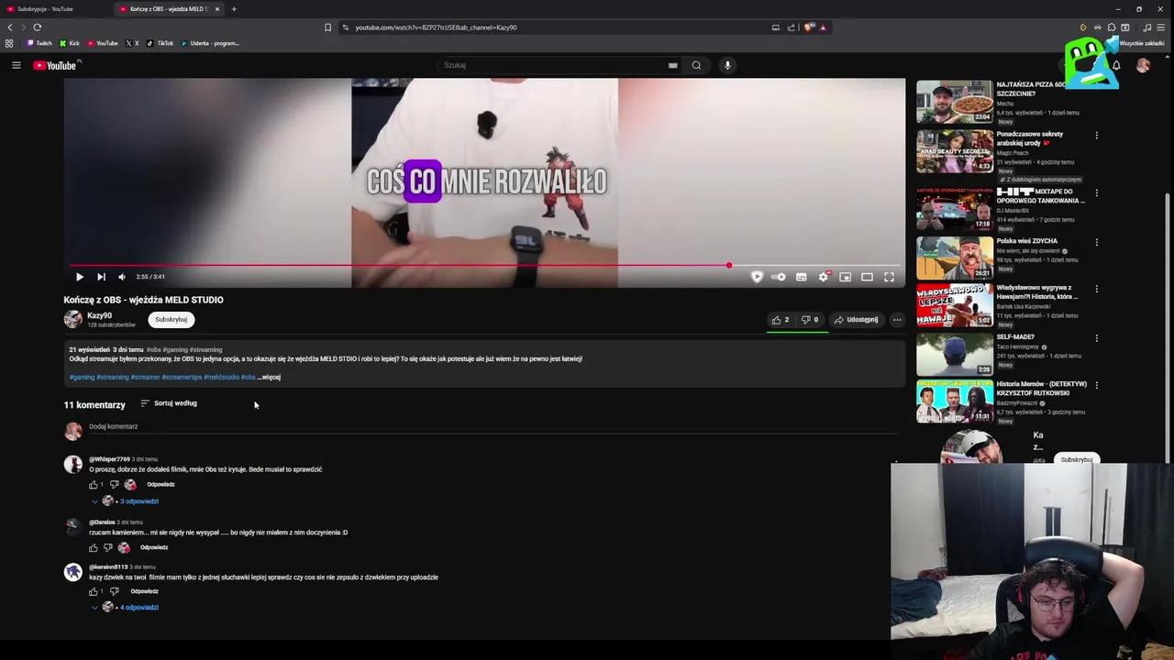The width and height of the screenshot is (1174, 660).
Task: Dislike the comment by @Dareios
Action: coord(107,547)
